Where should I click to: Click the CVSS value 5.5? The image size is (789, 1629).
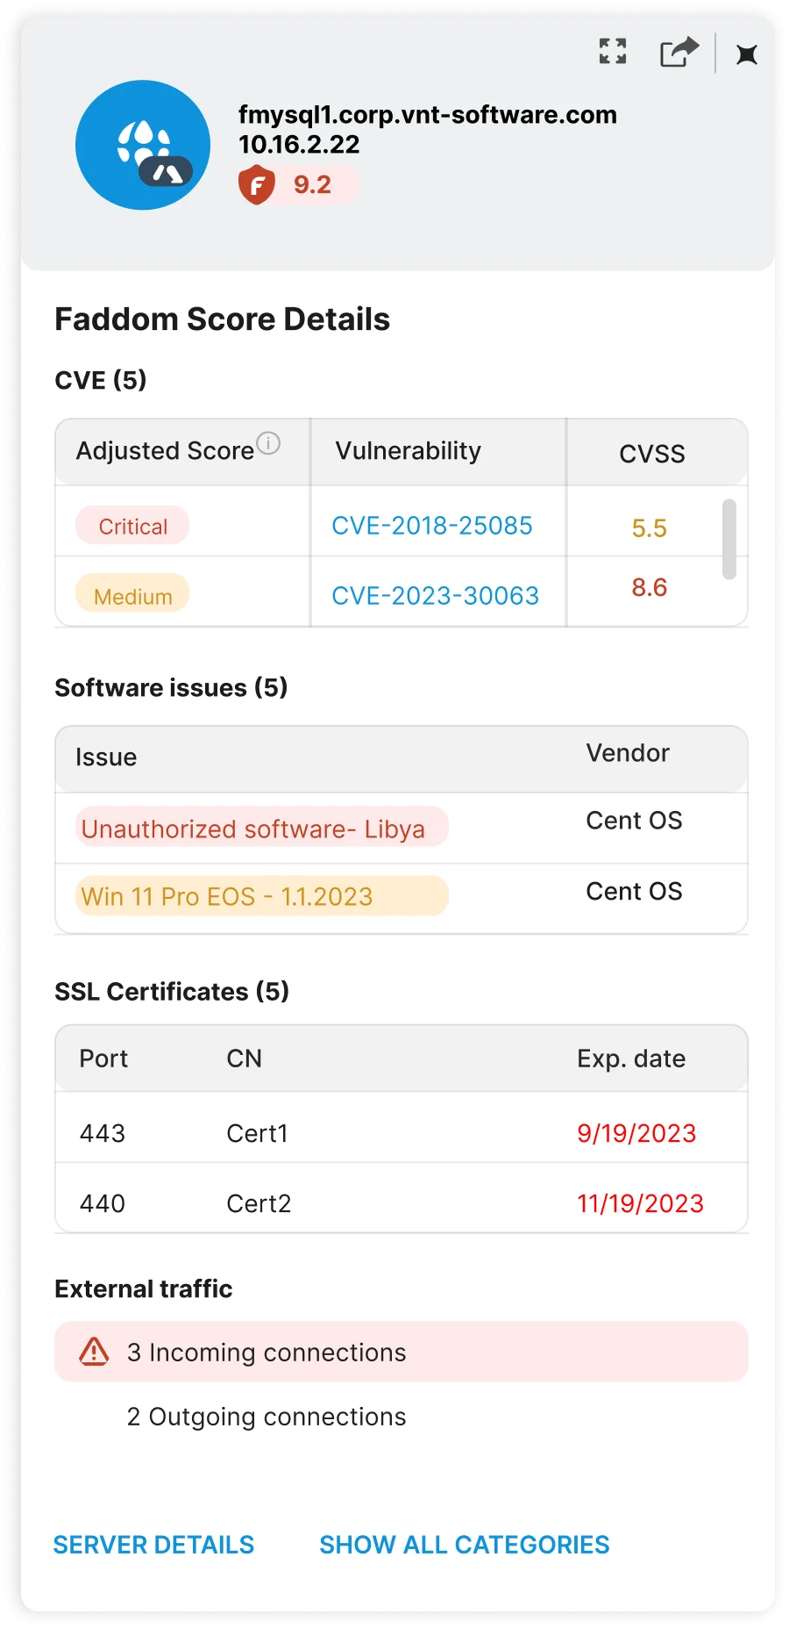(x=650, y=528)
